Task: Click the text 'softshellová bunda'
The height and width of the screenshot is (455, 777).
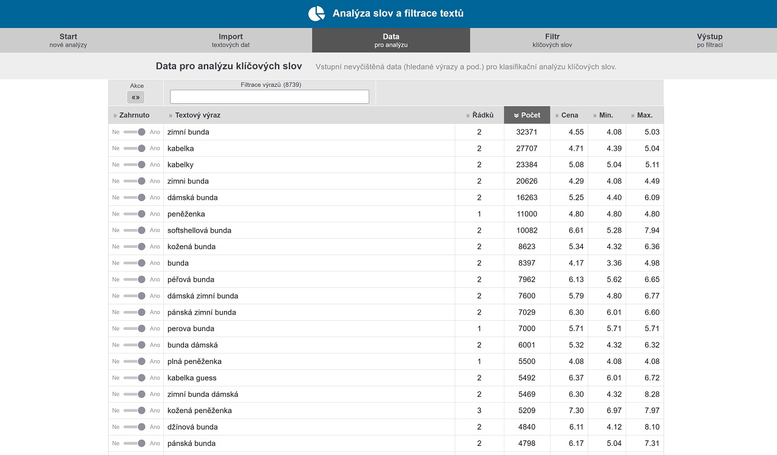Action: coord(199,230)
